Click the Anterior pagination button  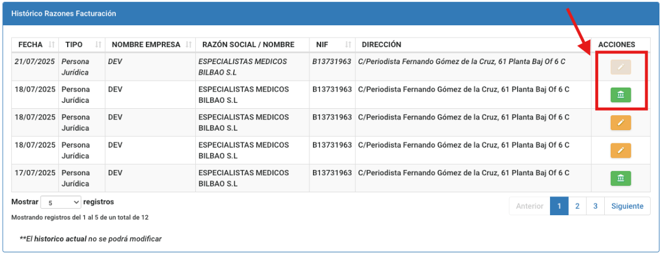tap(529, 206)
